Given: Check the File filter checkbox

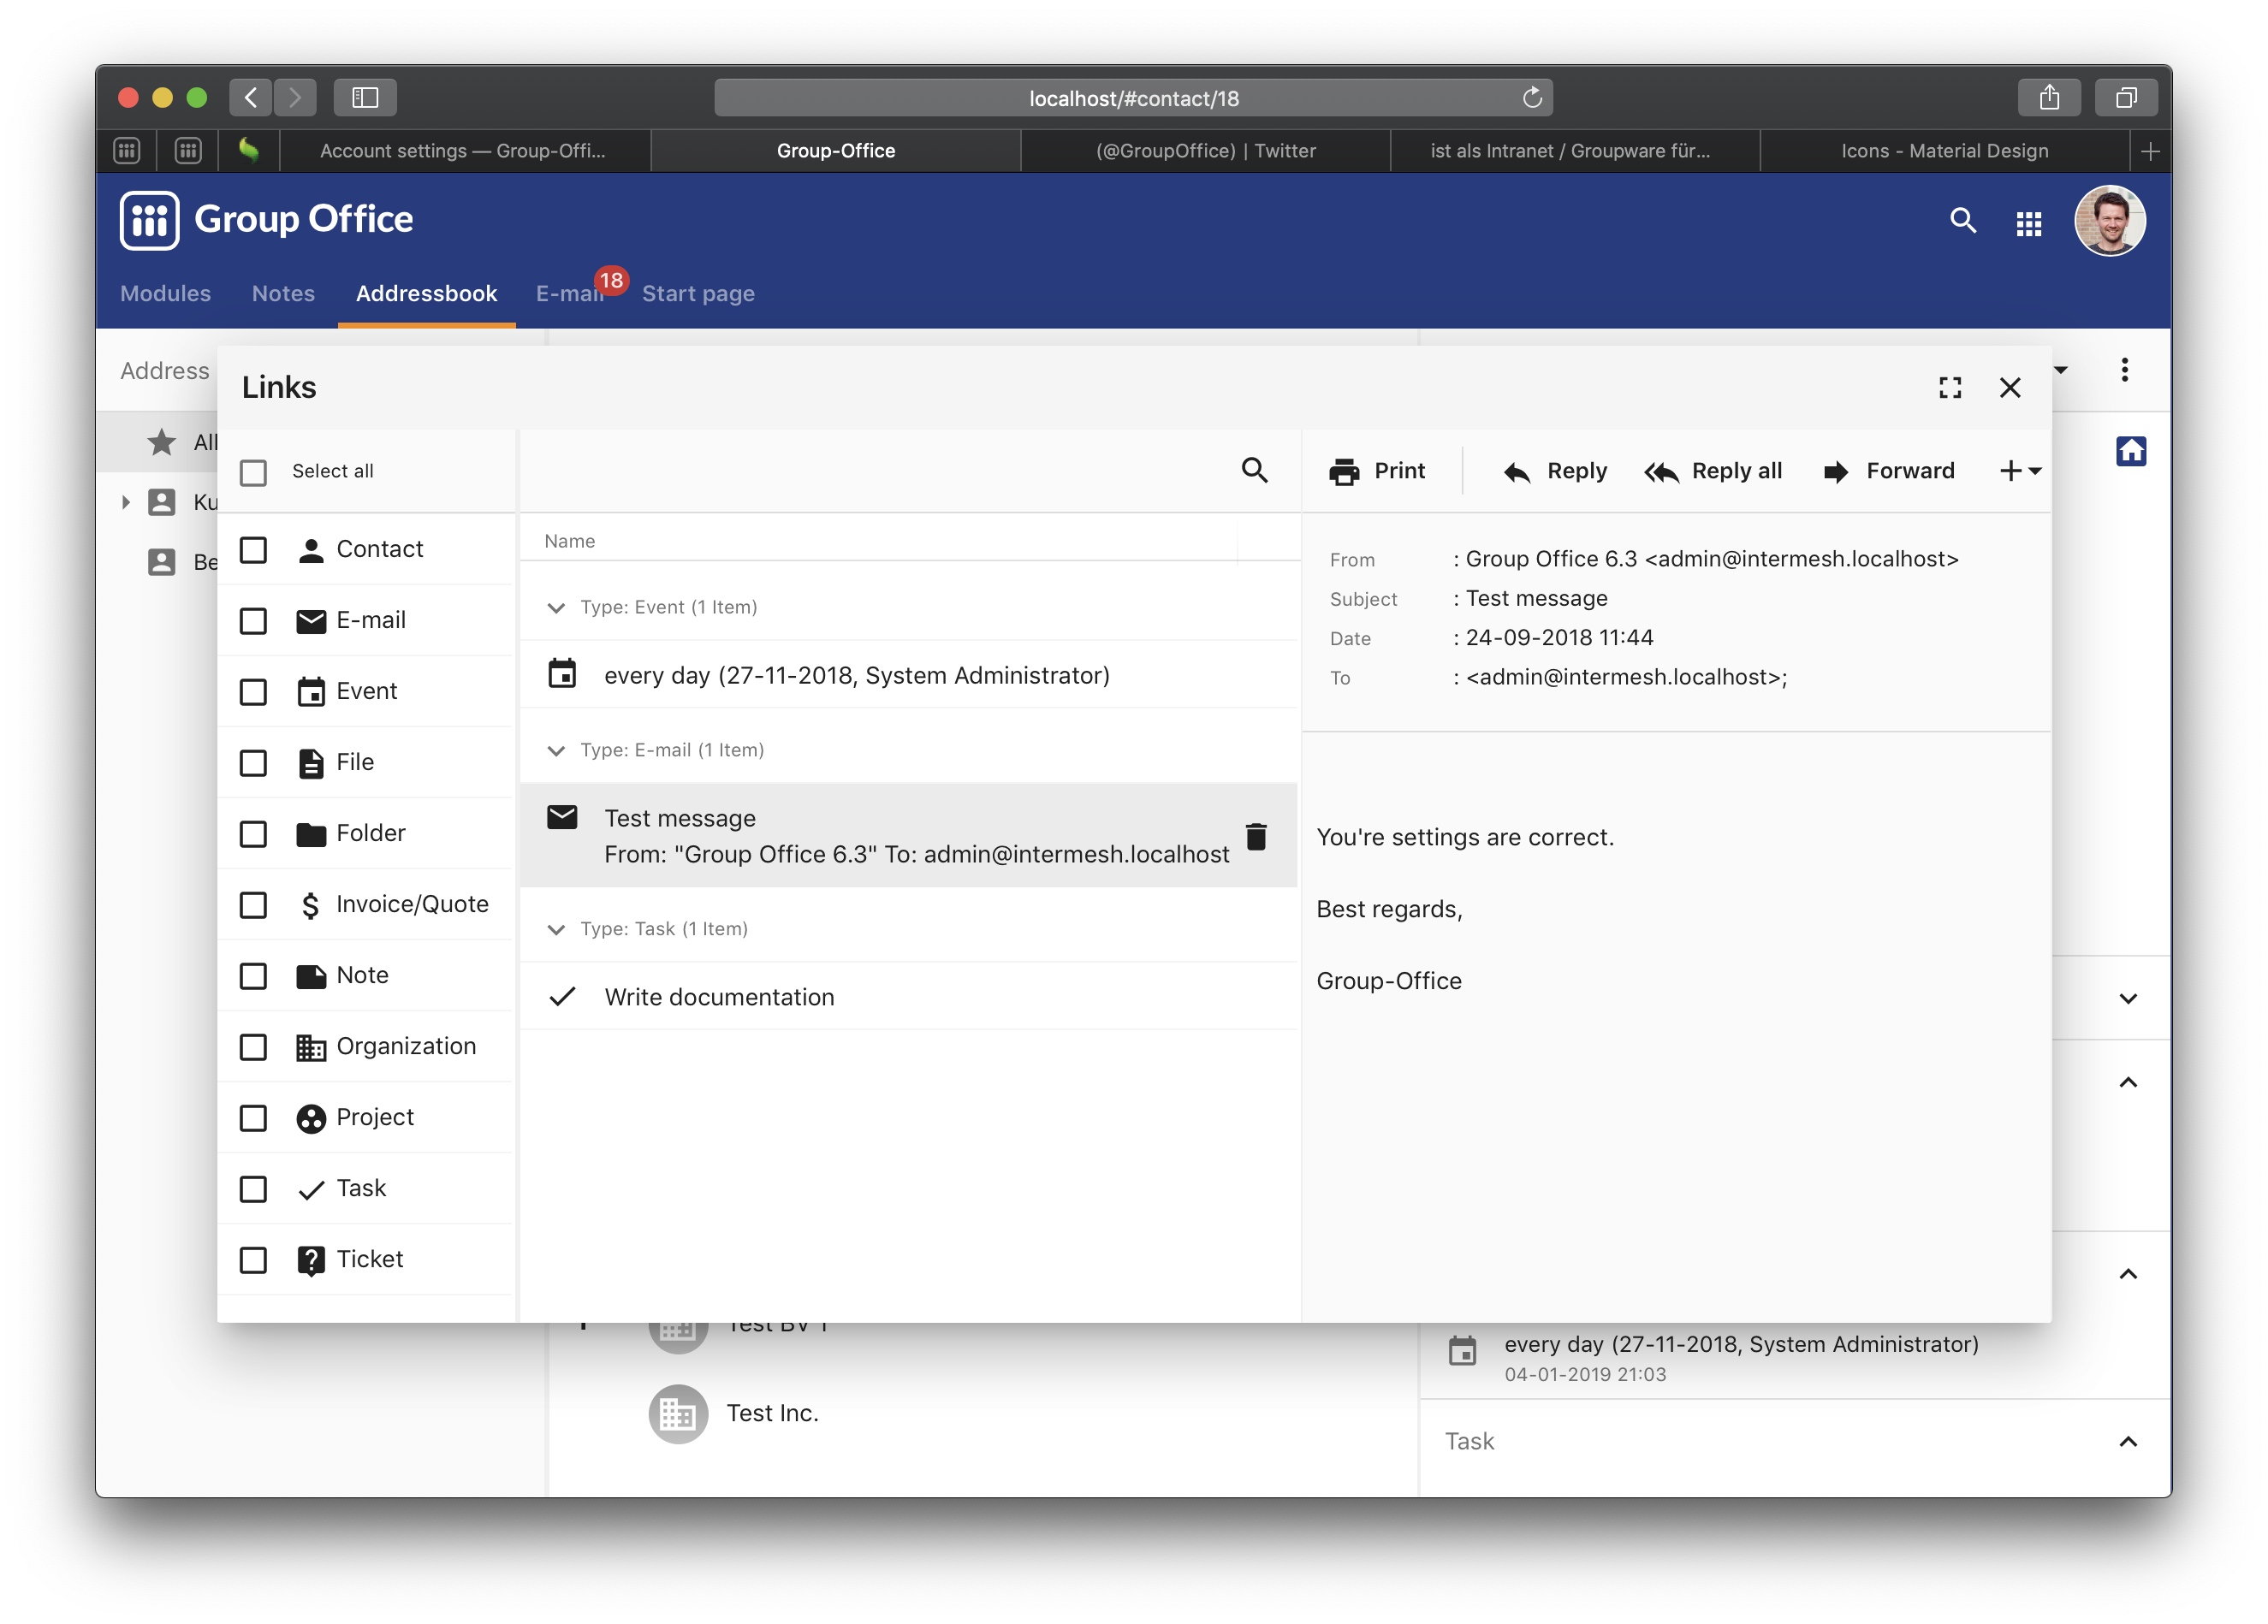Looking at the screenshot, I should point(254,763).
